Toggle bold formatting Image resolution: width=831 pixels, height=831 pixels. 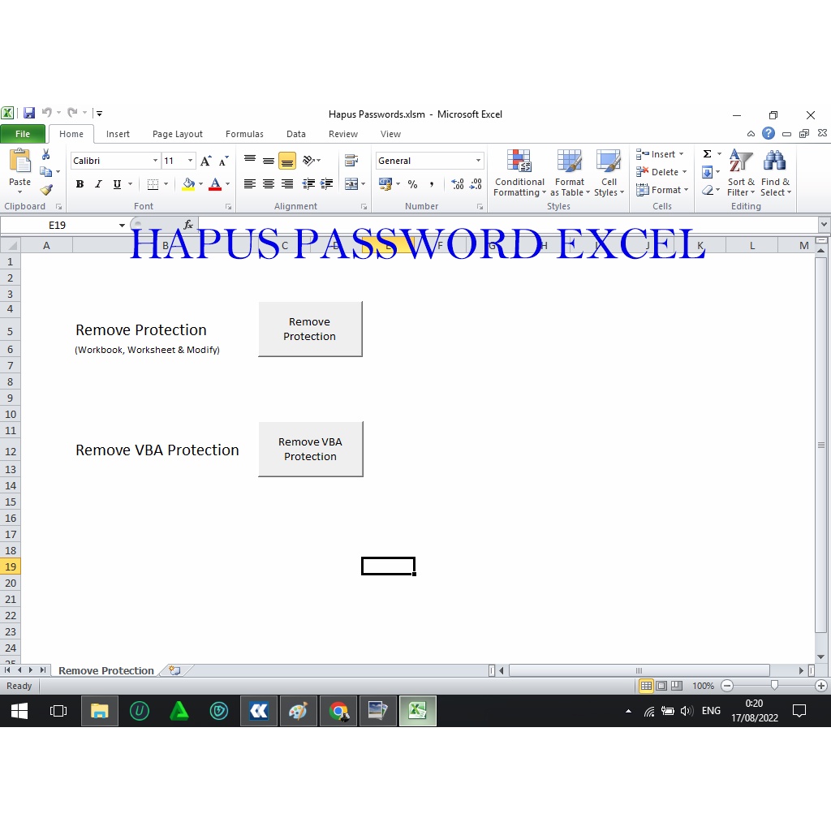click(x=79, y=184)
